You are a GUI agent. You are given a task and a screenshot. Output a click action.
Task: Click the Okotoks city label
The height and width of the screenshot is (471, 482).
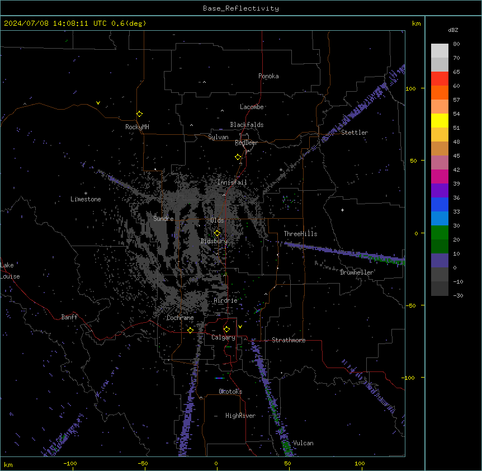[230, 392]
